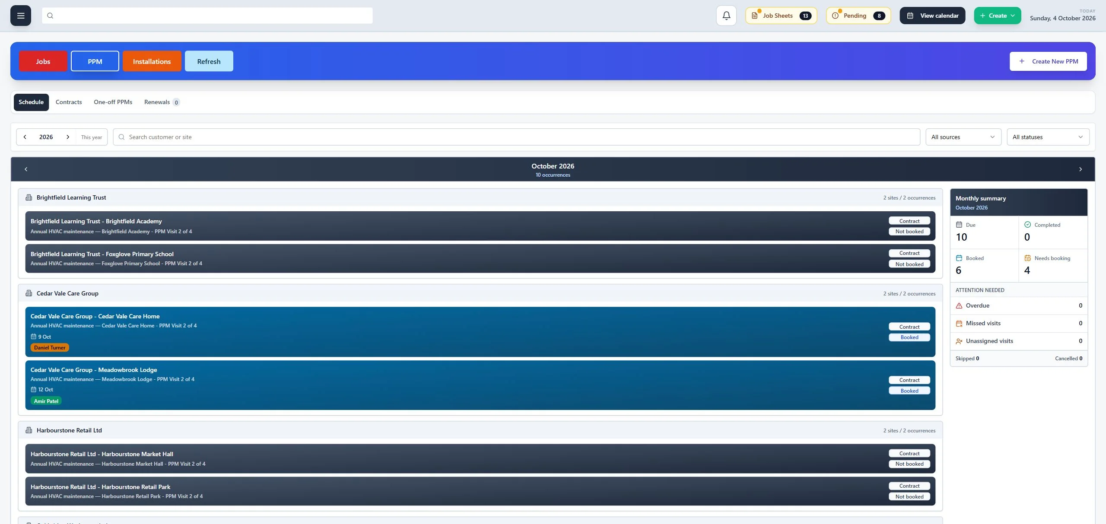Click the Due calendar icon in summary

959,225
